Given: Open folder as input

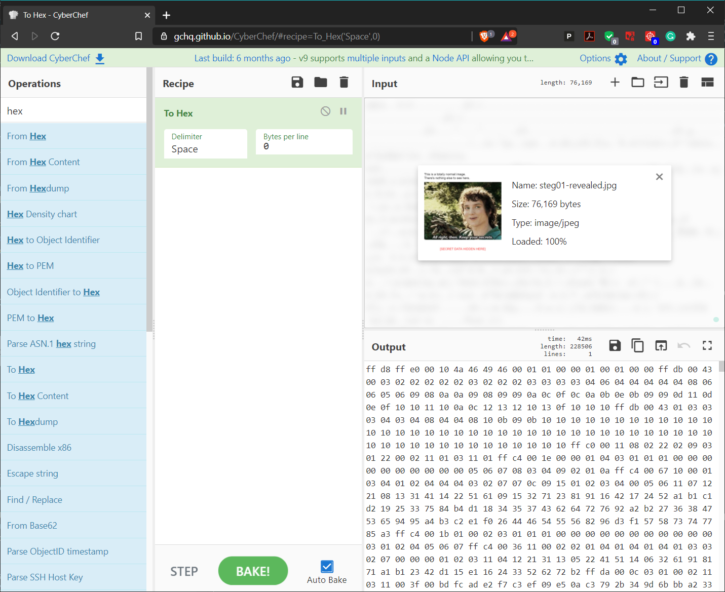Looking at the screenshot, I should [x=638, y=82].
